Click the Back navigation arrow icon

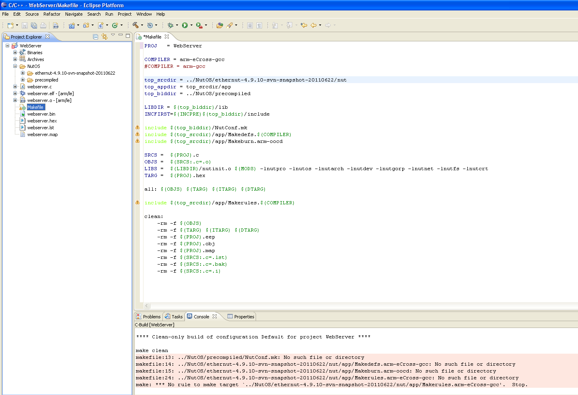pos(314,25)
